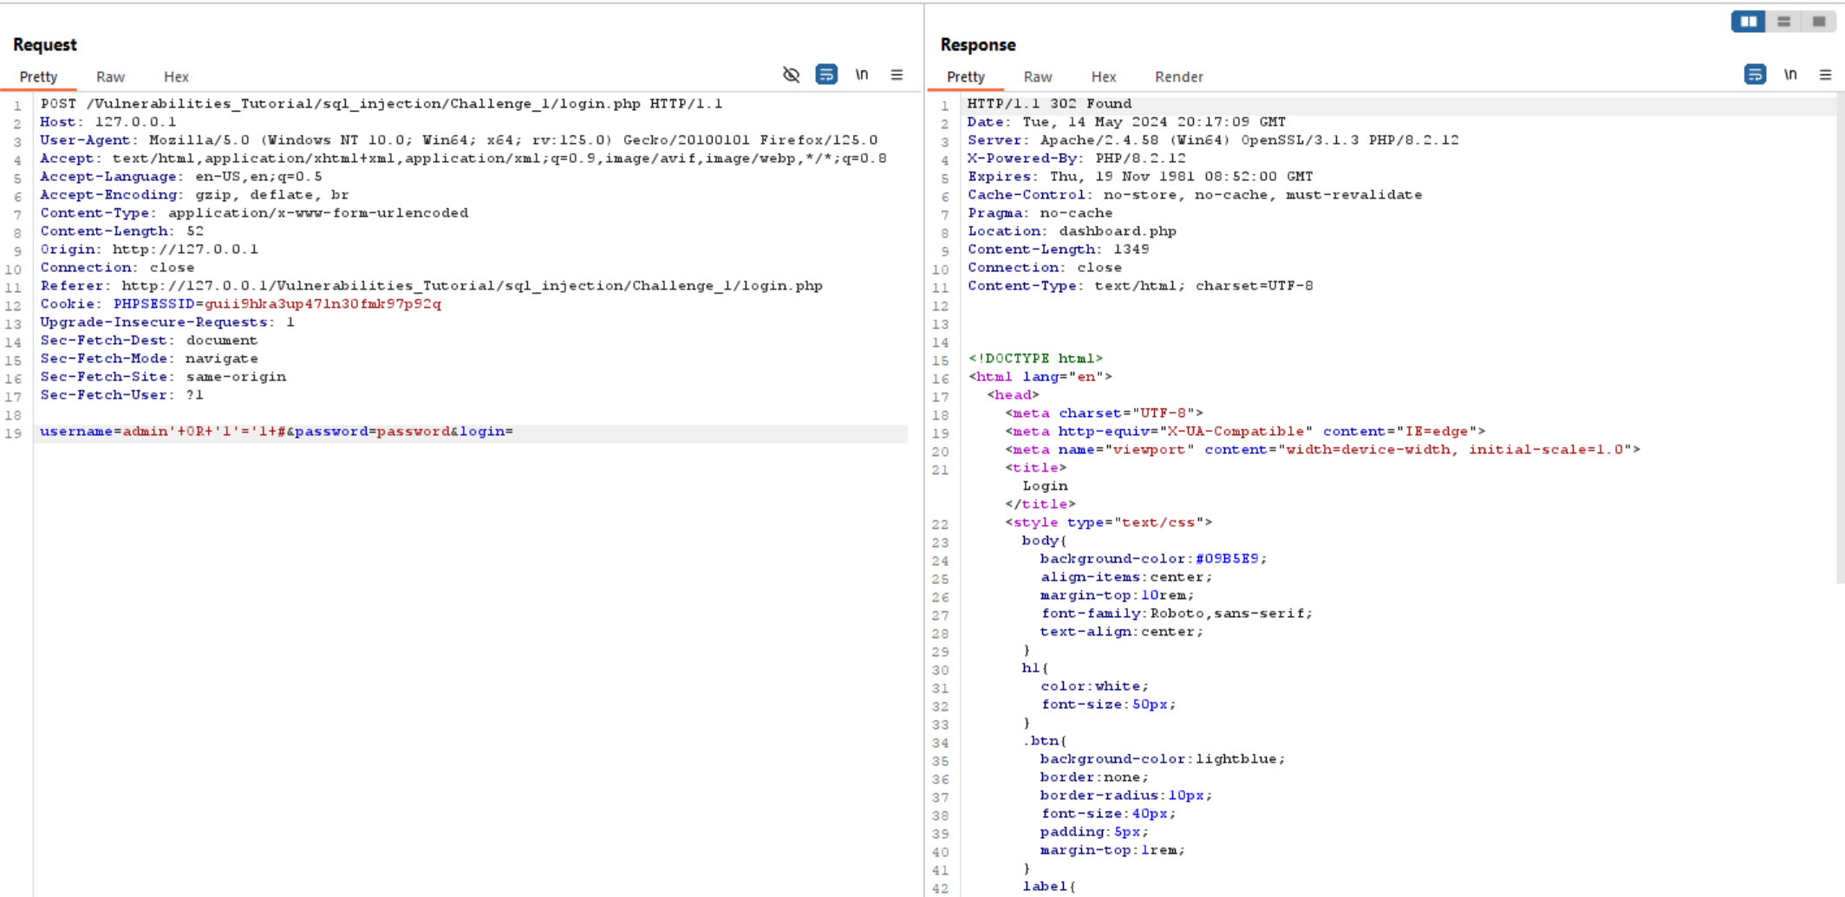Screen dimensions: 1845x897
Task: Toggle hide non-printable request icon (crossed eye)
Action: [791, 75]
